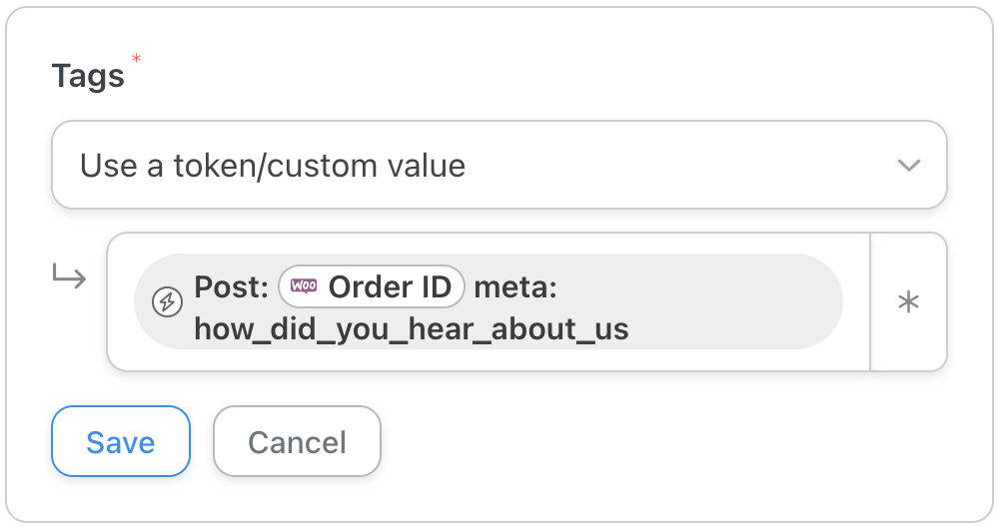This screenshot has width=1001, height=529.
Task: Select the Order ID nested token pill
Action: click(372, 286)
